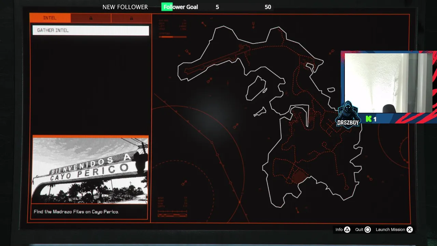Screen dimensions: 437x246
Task: Select the GATHER INTEL mission entry
Action: click(90, 30)
